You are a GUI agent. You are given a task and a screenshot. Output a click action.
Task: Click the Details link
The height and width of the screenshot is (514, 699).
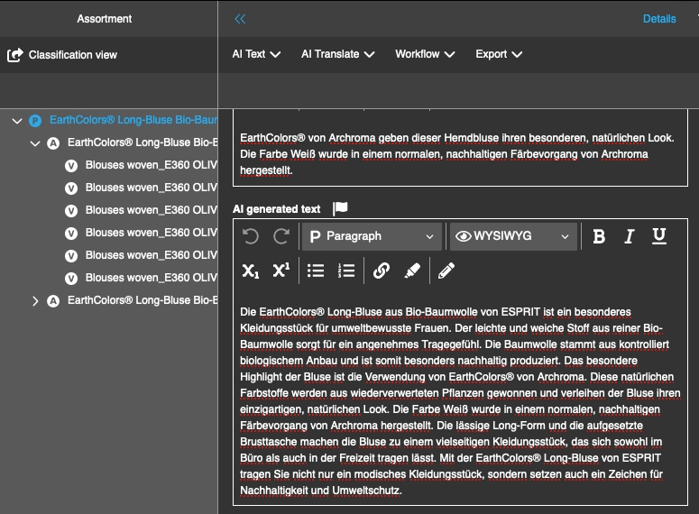tap(659, 19)
